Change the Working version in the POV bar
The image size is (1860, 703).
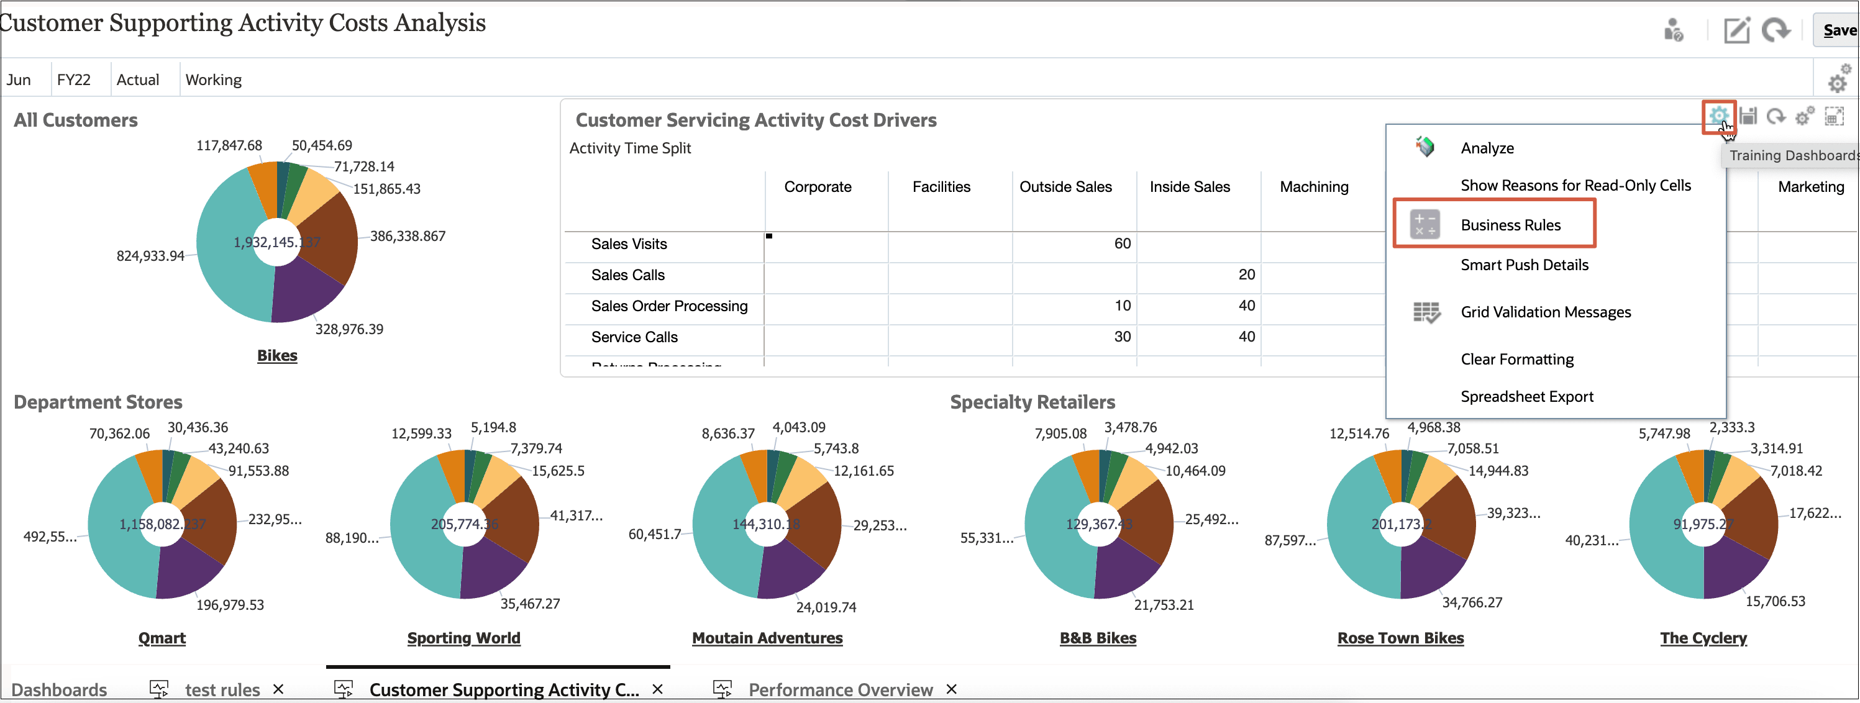pyautogui.click(x=213, y=79)
